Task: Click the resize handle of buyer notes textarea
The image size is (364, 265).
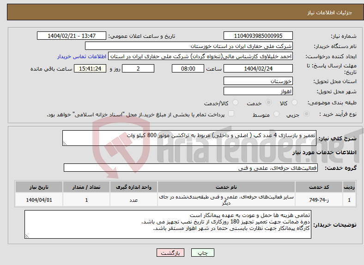Action: tap(27, 236)
